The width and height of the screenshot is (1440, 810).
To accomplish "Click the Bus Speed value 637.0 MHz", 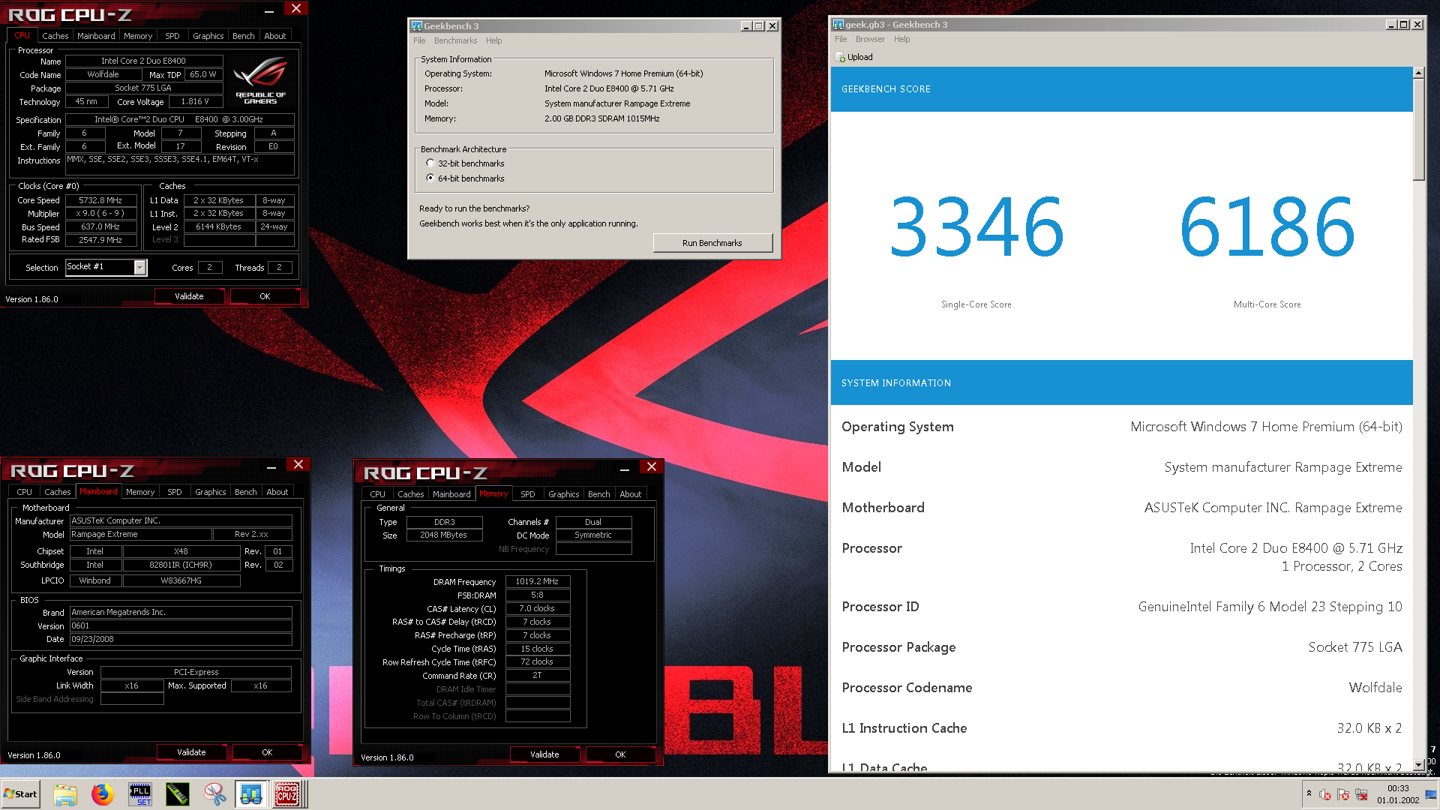I will pyautogui.click(x=100, y=226).
